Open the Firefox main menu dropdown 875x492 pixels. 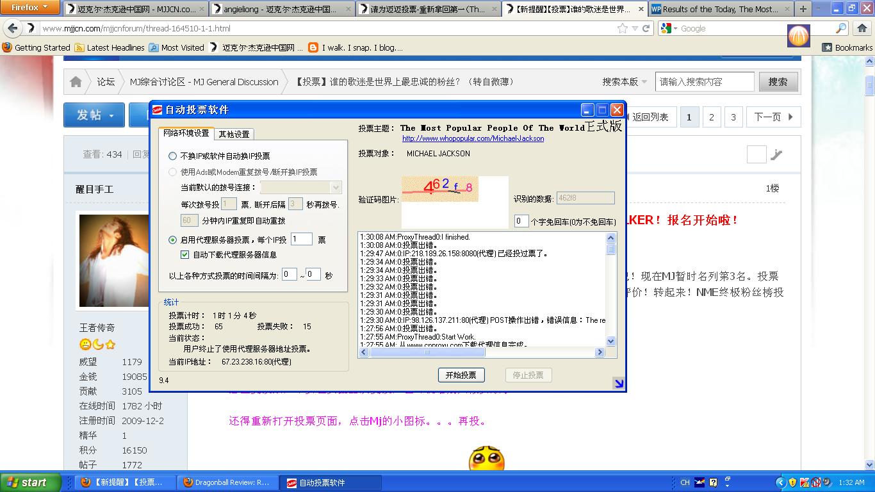click(30, 8)
